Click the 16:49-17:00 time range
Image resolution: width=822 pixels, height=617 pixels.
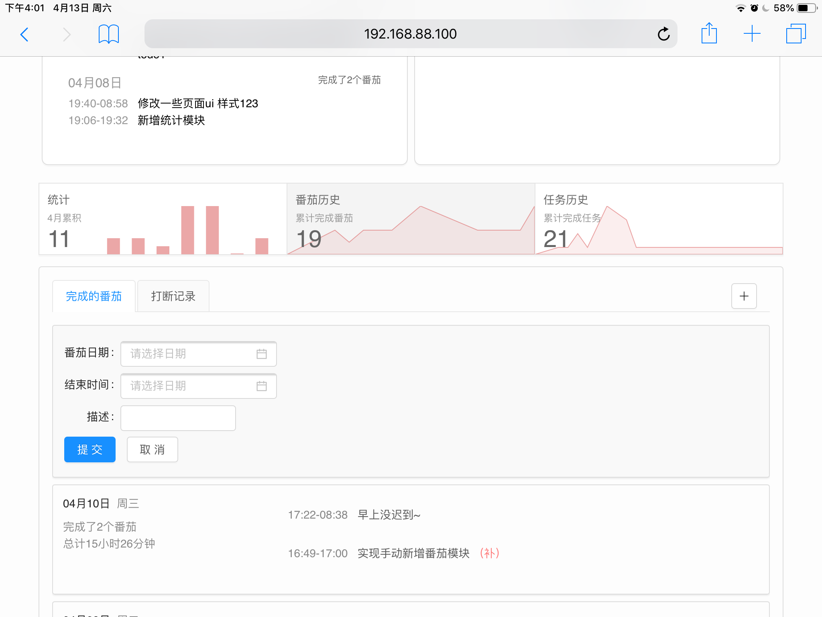[318, 553]
